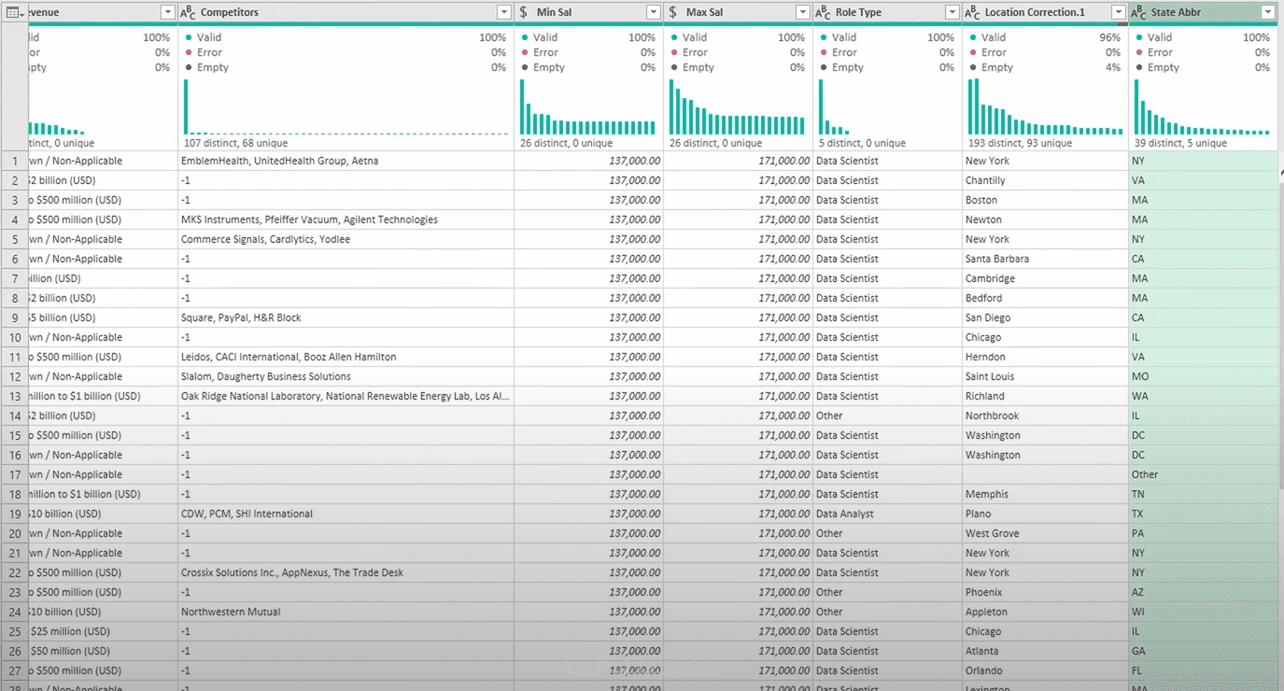Click the data type icon on Location Correction.1
This screenshot has width=1284, height=691.
[x=972, y=12]
